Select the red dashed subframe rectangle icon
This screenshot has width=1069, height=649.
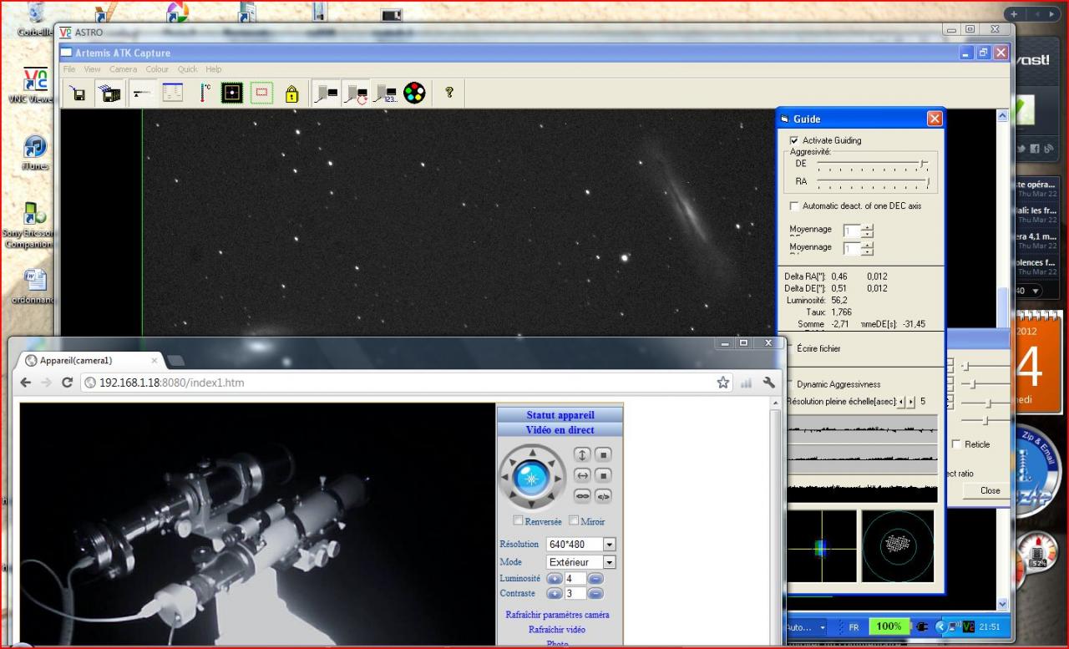(x=261, y=93)
